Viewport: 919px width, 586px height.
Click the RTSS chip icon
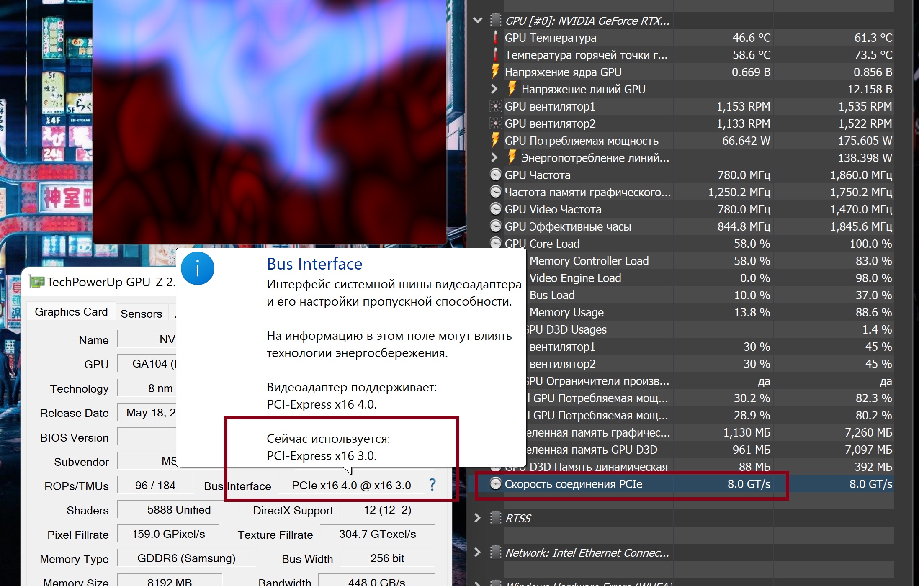[x=495, y=518]
